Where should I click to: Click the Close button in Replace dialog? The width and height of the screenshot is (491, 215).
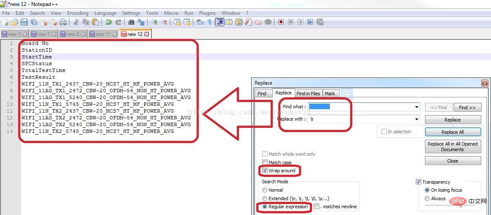(453, 161)
